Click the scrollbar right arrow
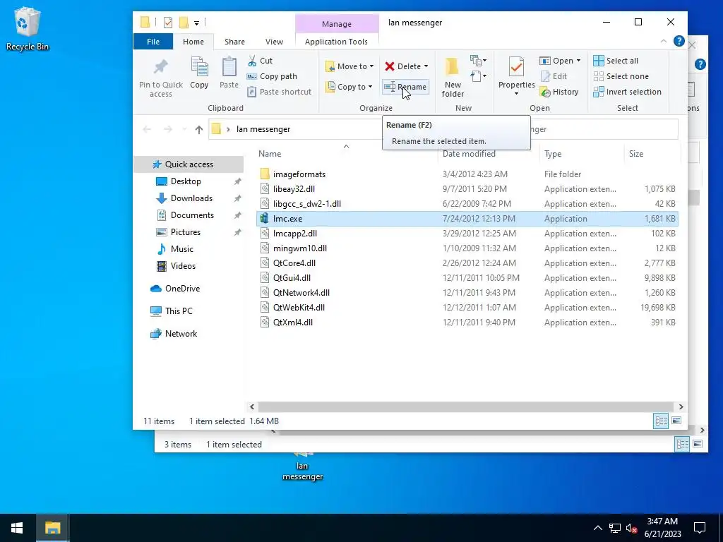The width and height of the screenshot is (723, 542). (681, 407)
